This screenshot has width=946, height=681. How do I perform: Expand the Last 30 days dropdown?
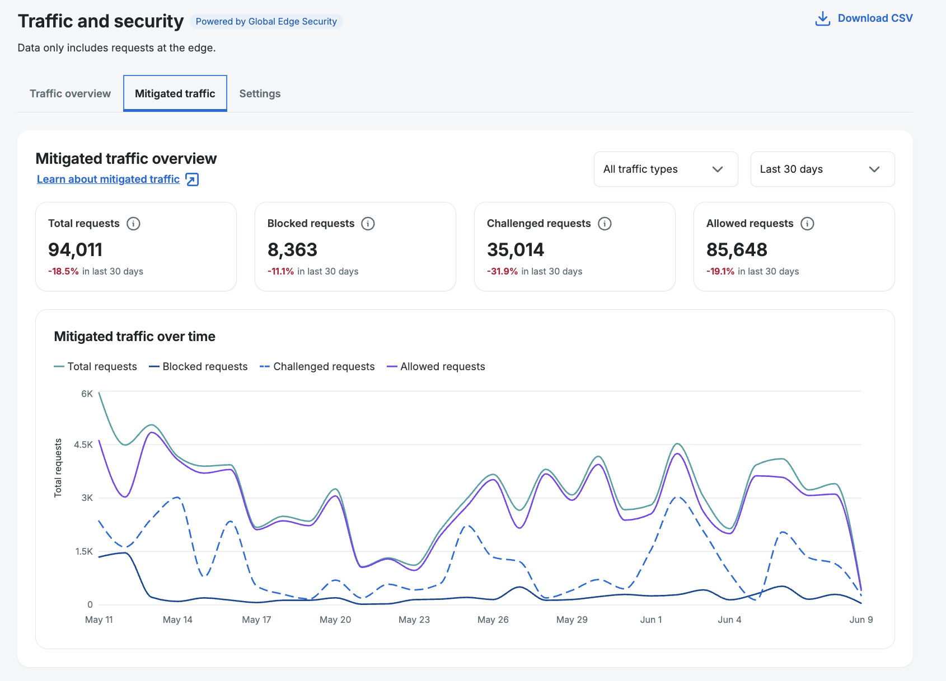click(x=823, y=169)
